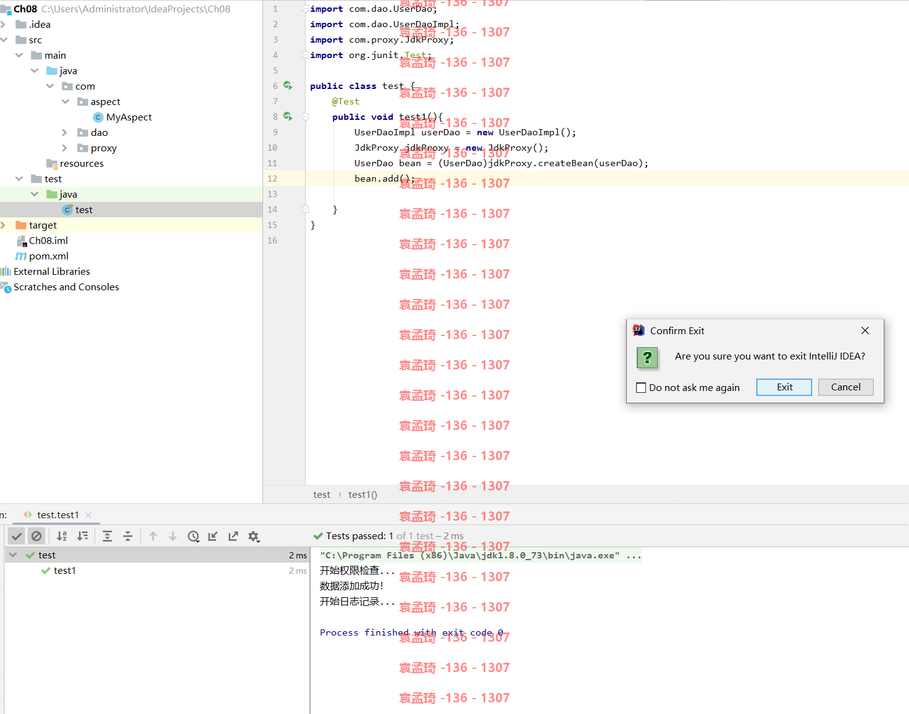The width and height of the screenshot is (909, 714).
Task: Expand all test results
Action: point(107,536)
